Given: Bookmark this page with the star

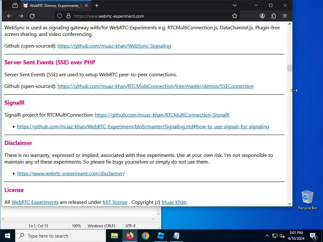Looking at the screenshot, I should pos(235,16).
